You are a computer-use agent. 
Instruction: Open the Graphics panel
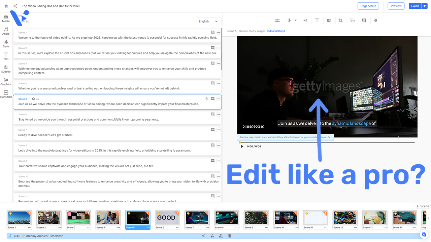coord(6,82)
